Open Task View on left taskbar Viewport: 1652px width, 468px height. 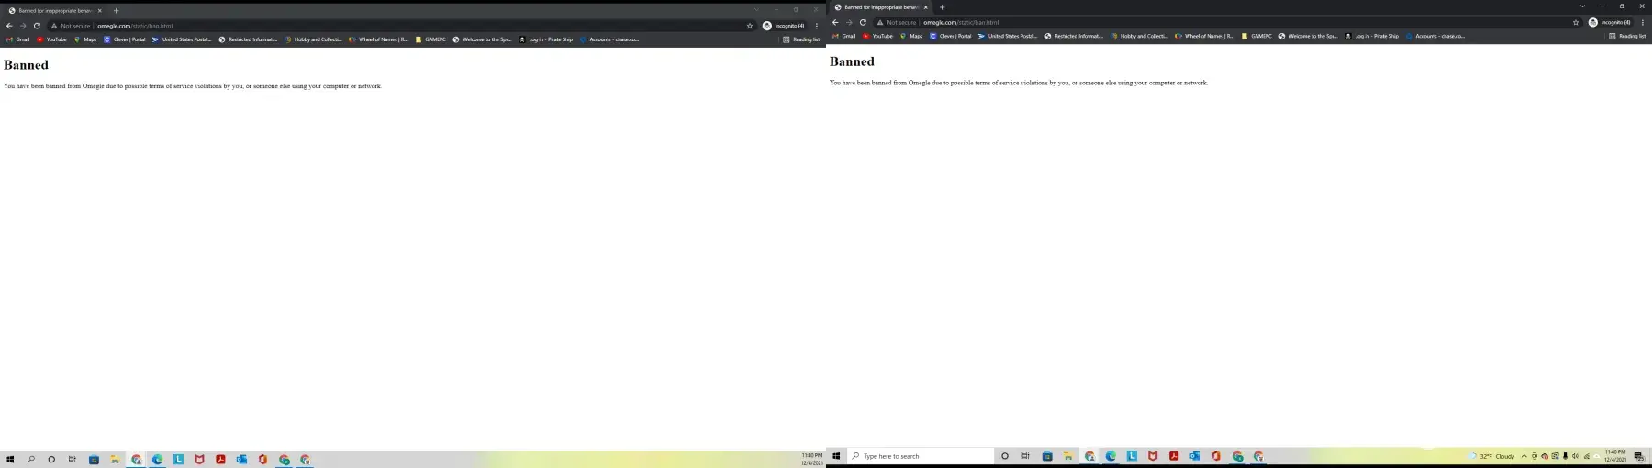(72, 460)
